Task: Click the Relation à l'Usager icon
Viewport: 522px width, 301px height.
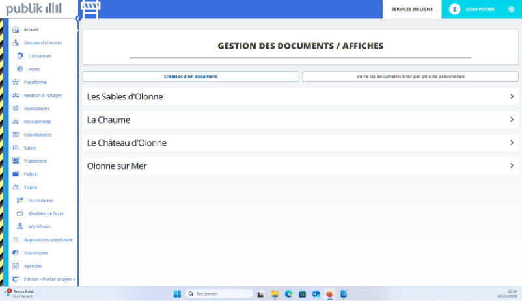Action: coord(16,95)
